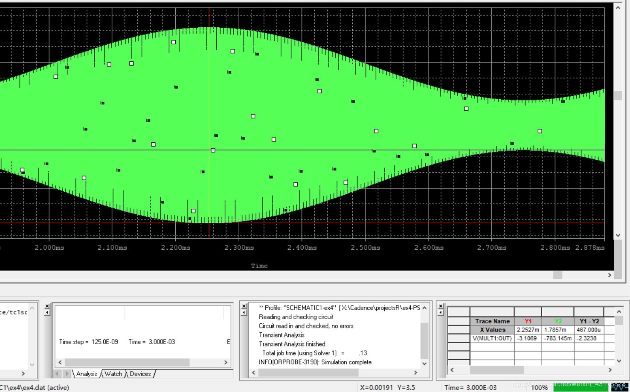Close the simulation status panel
Screen dimensions: 630x392
point(47,306)
